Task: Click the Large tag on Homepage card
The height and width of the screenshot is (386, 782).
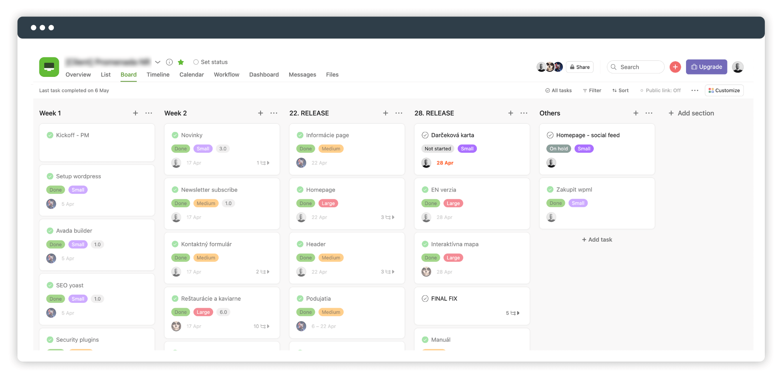Action: (x=328, y=203)
